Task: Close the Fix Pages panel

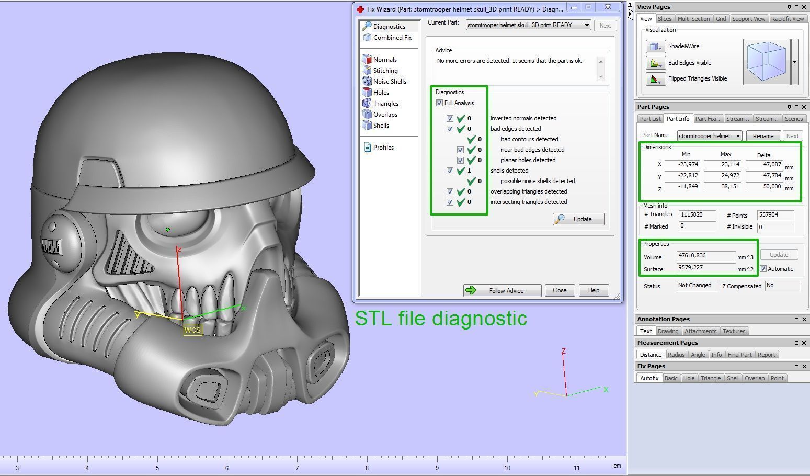Action: tap(804, 366)
